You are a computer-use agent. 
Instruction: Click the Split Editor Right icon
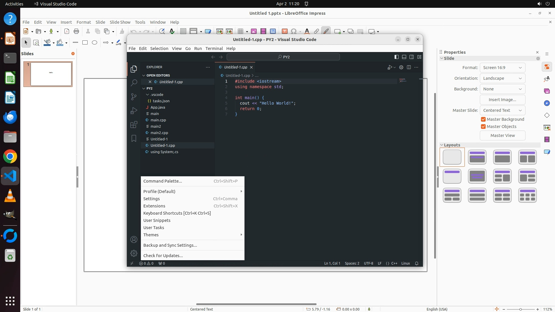coord(409,67)
